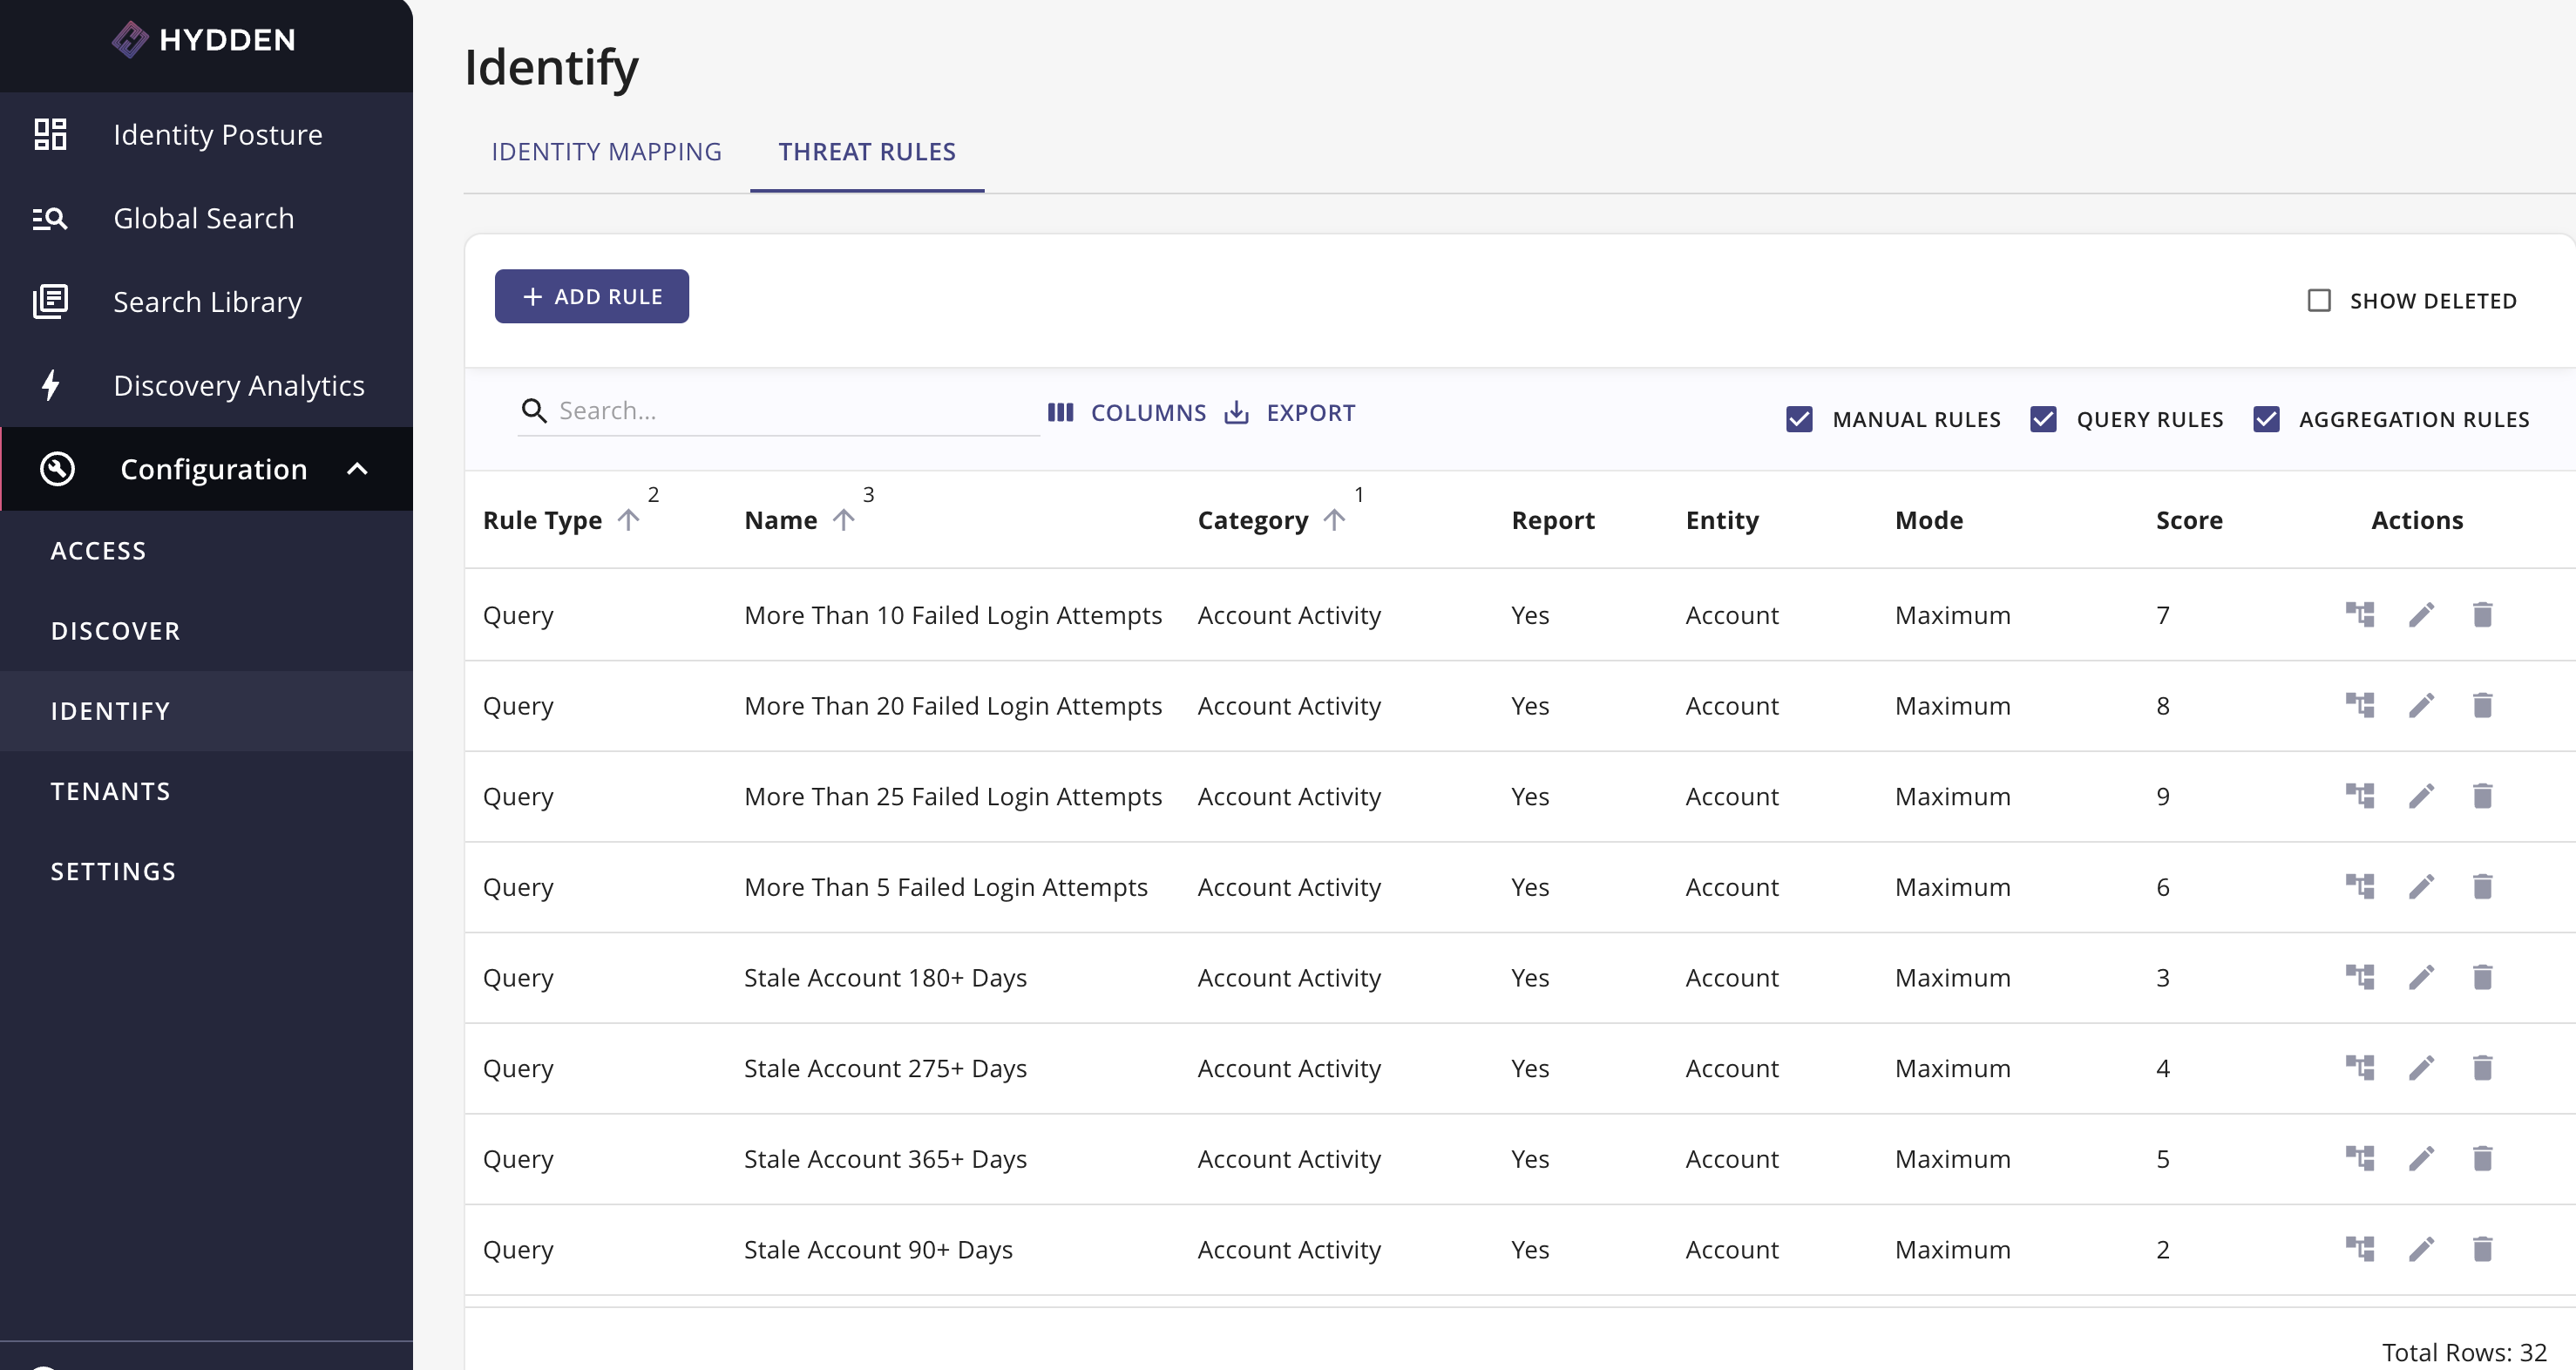Open hierarchy icon for Stale Account 180+ Days

click(x=2360, y=977)
